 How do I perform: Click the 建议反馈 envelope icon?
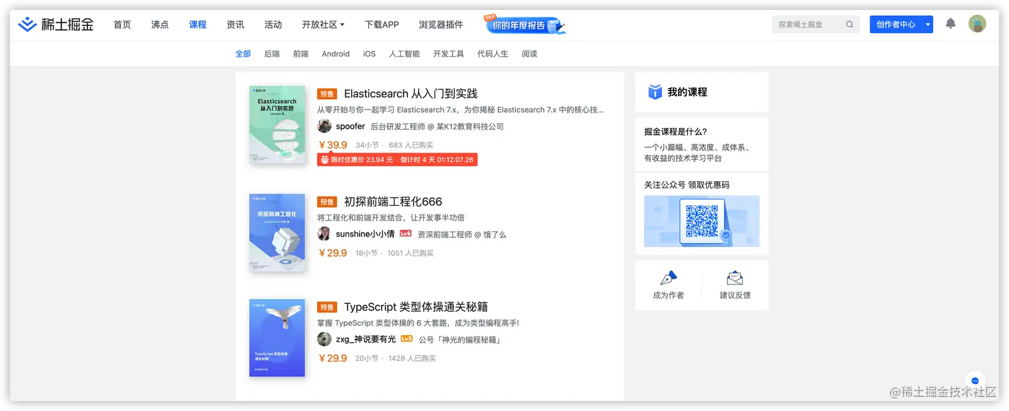(735, 278)
